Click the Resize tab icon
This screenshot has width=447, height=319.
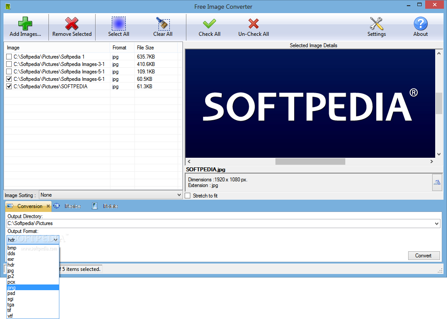(57, 206)
